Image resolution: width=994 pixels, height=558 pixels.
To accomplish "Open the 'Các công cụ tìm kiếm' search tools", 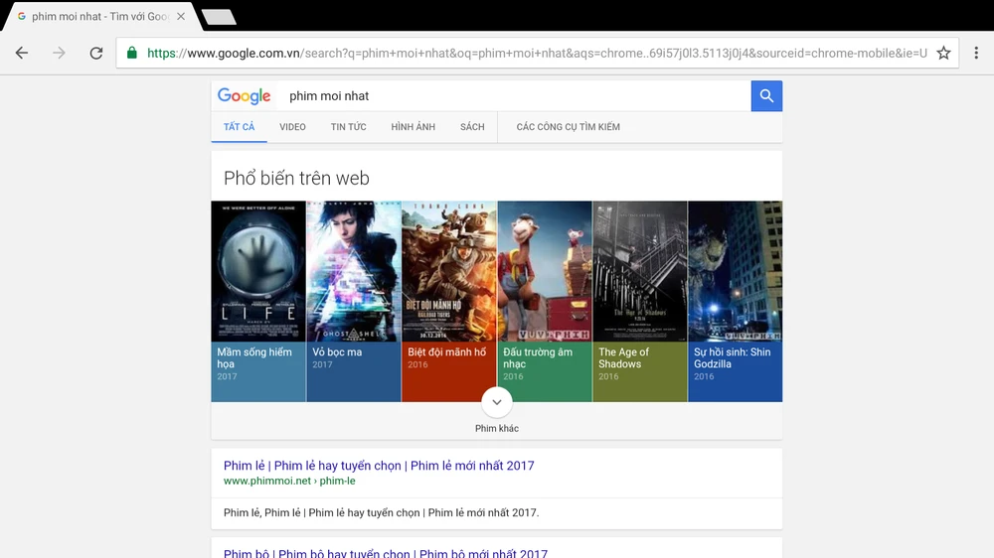I will click(568, 127).
